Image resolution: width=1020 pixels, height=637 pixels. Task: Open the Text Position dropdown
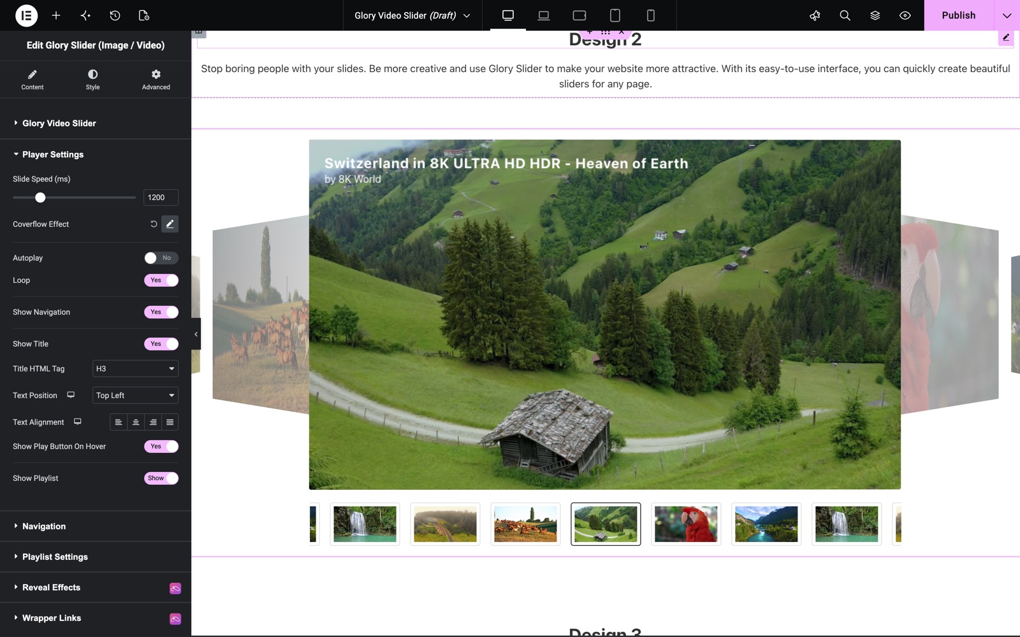[x=135, y=396]
